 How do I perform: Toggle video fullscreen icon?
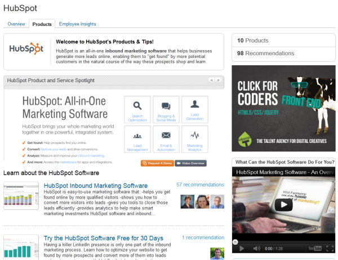pos(330,249)
